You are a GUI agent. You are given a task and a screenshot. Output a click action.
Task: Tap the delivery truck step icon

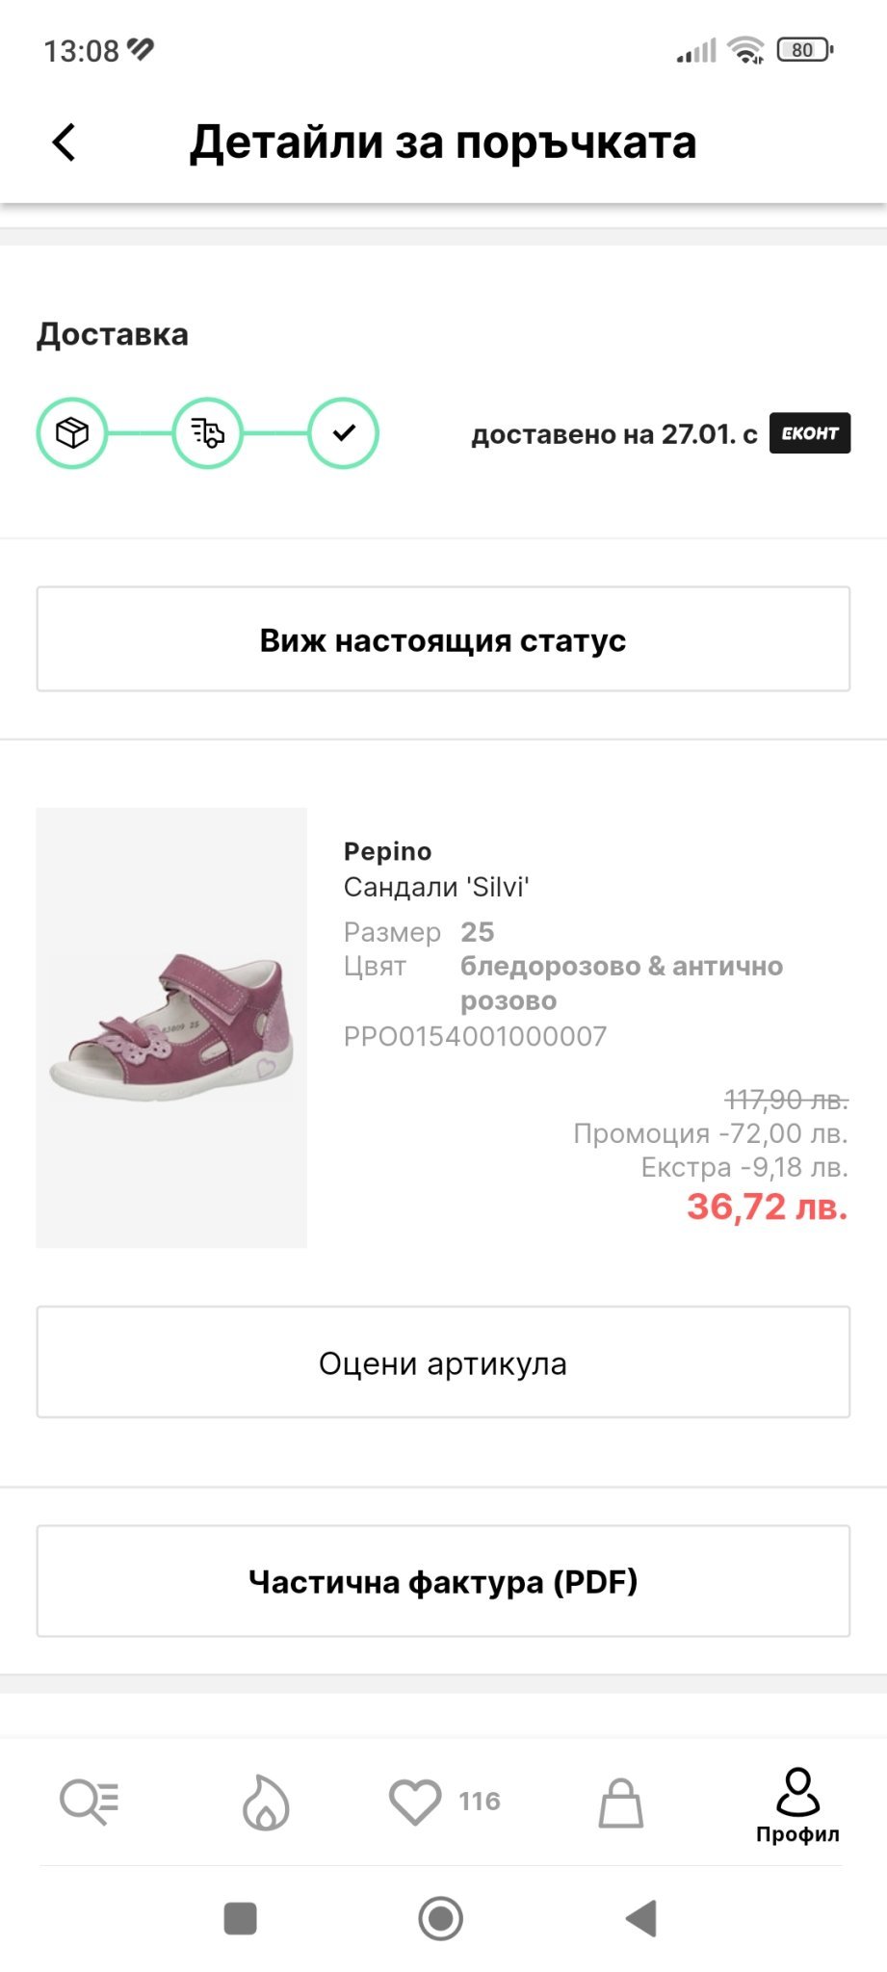pyautogui.click(x=207, y=433)
